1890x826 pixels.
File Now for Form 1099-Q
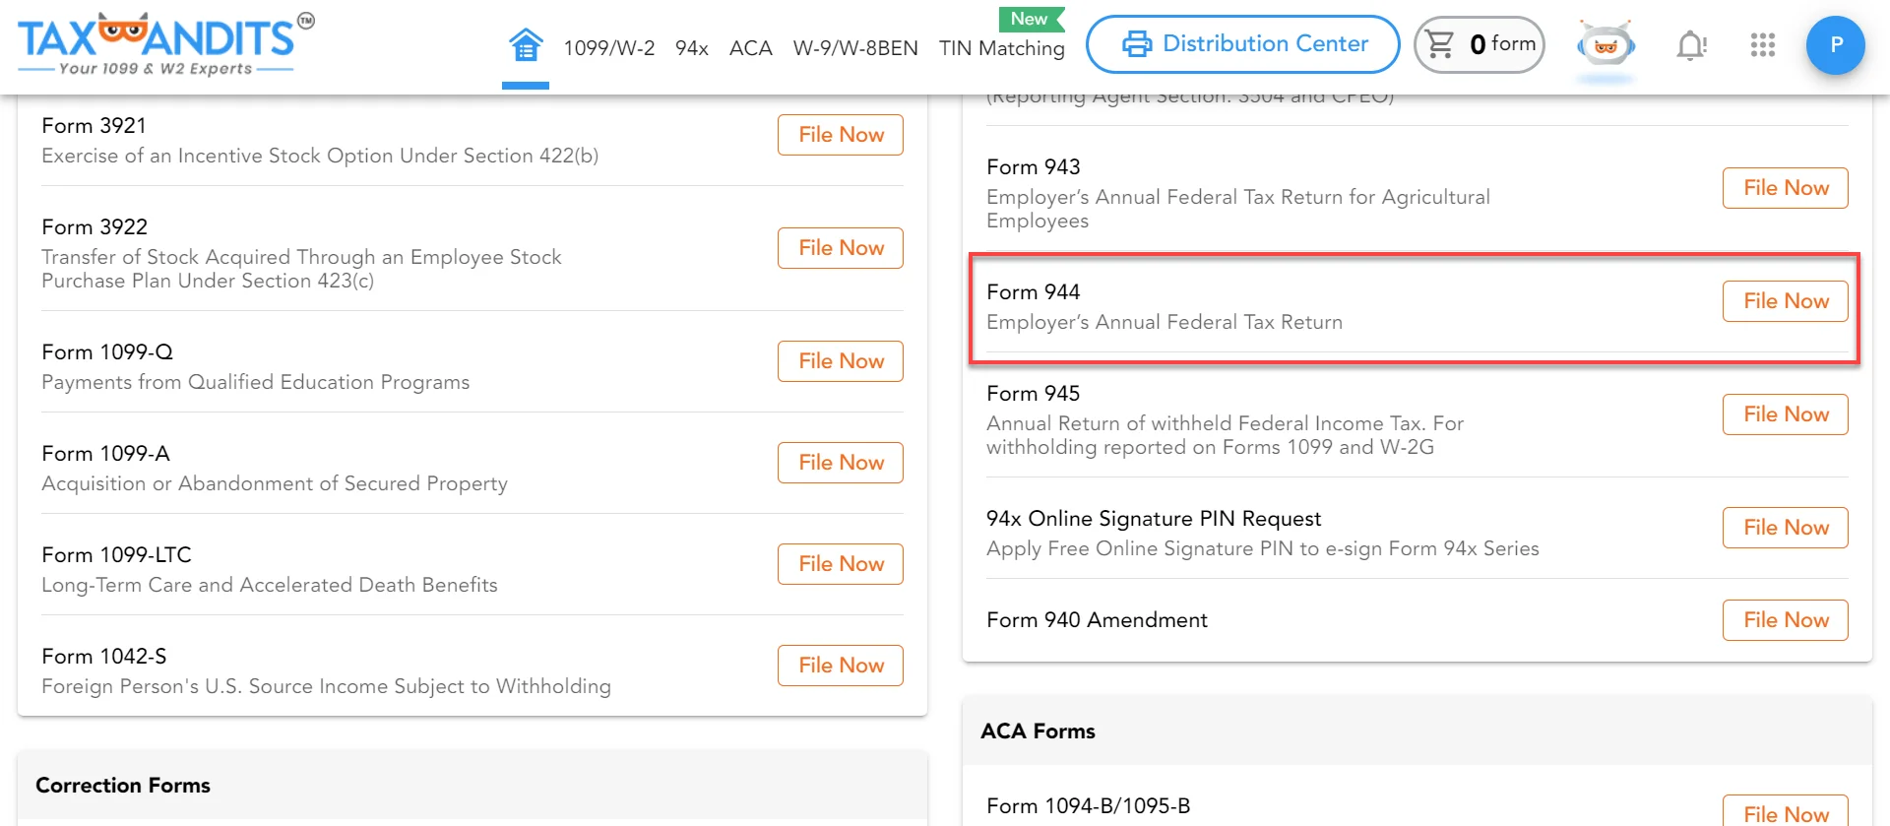(x=841, y=361)
